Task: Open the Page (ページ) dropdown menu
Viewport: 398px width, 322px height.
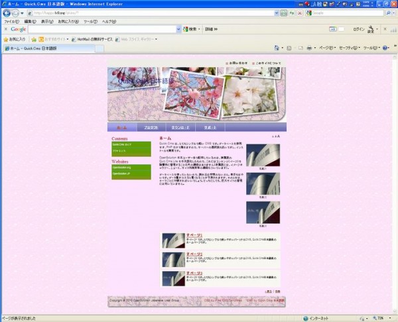Action: (x=326, y=48)
